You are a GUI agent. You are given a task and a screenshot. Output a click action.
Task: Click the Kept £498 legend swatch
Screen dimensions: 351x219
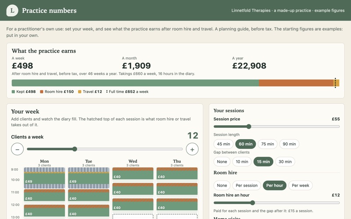(x=13, y=92)
